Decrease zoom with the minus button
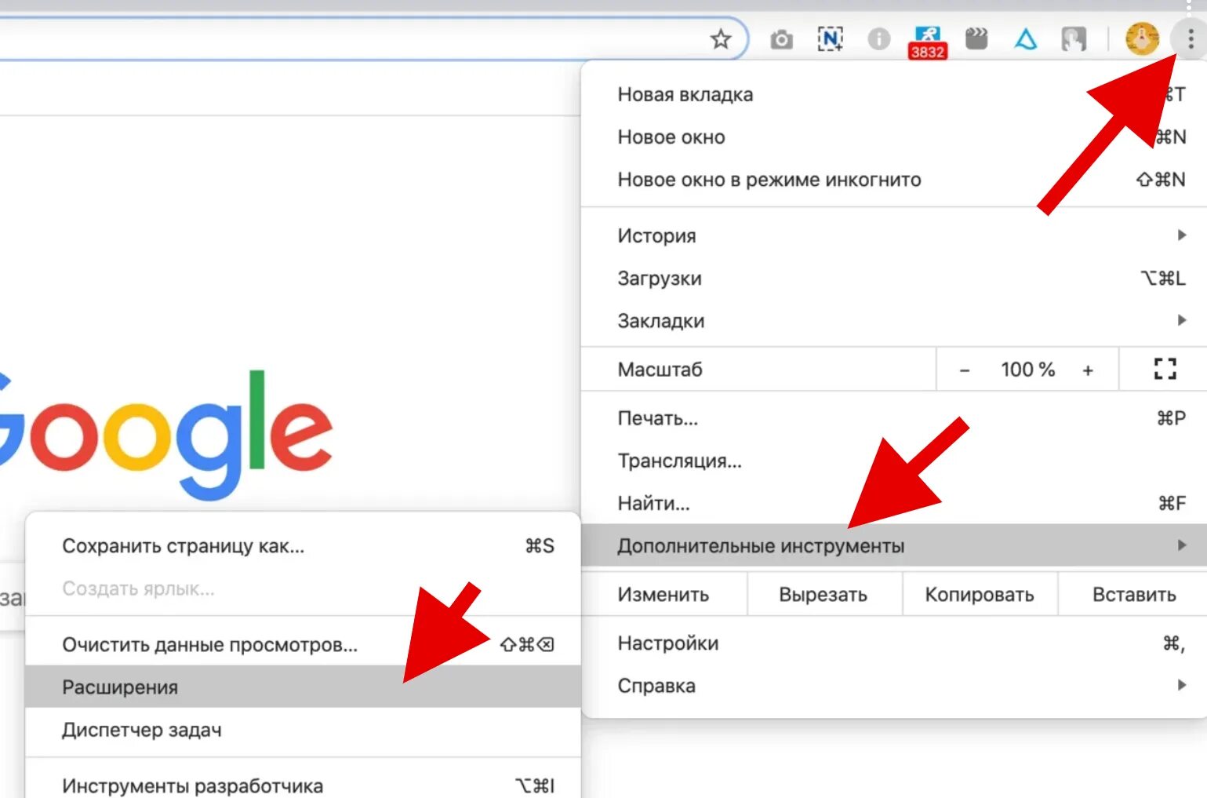The height and width of the screenshot is (798, 1207). [965, 370]
